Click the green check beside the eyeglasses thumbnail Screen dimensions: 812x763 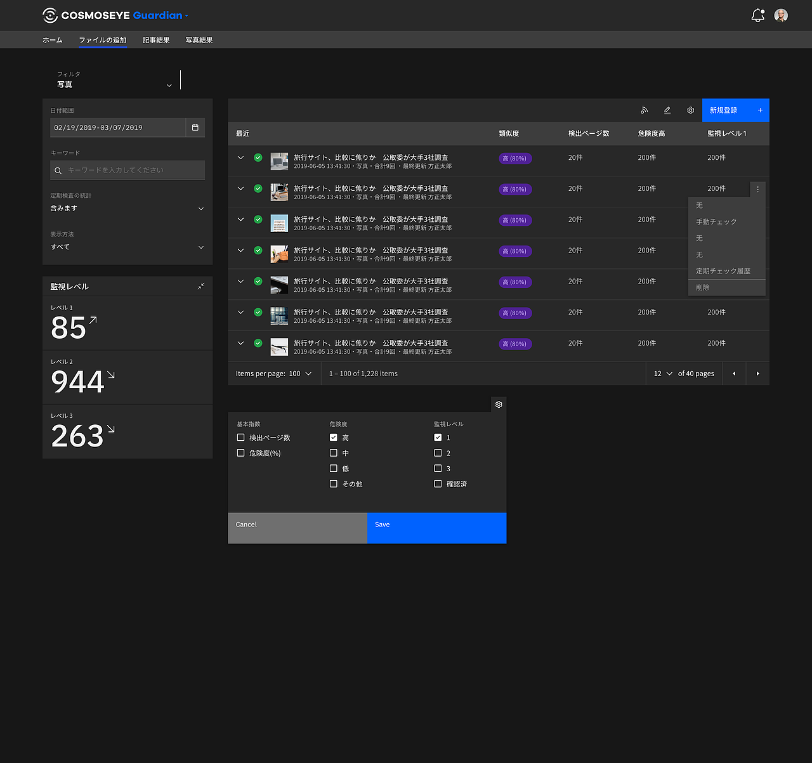tap(258, 343)
